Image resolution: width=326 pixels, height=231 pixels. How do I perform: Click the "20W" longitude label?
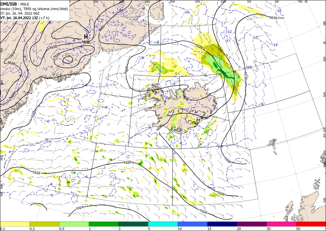click(172, 2)
